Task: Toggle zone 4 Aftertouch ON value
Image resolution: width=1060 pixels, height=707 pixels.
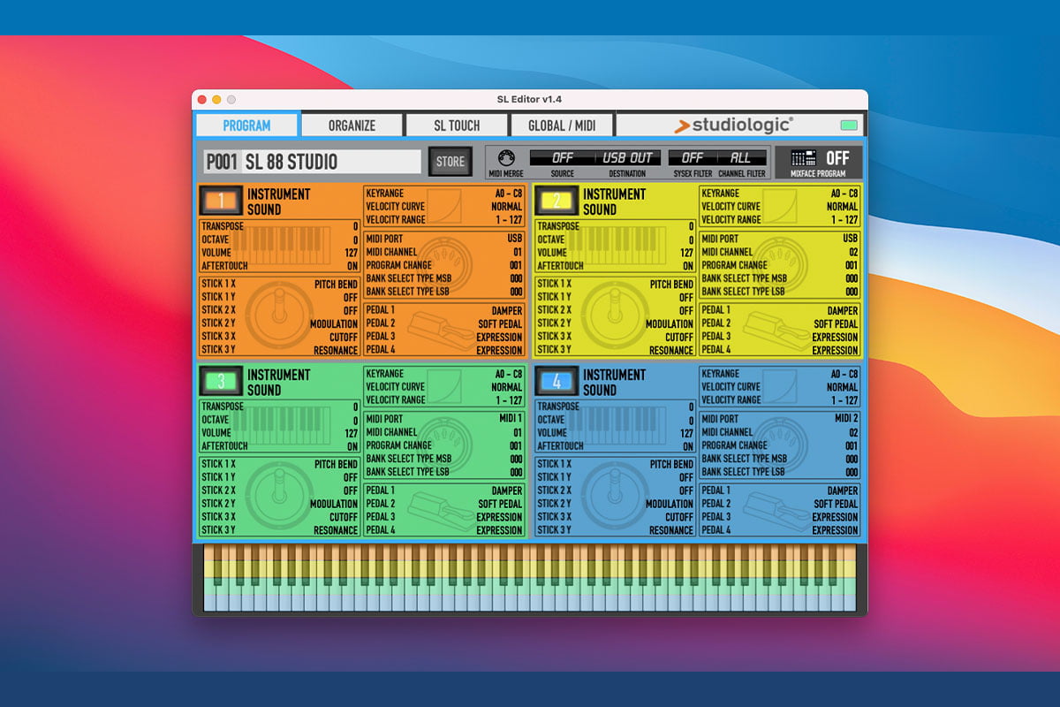Action: [688, 446]
